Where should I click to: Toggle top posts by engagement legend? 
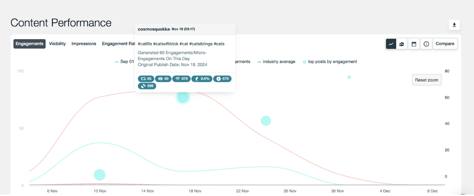[330, 62]
